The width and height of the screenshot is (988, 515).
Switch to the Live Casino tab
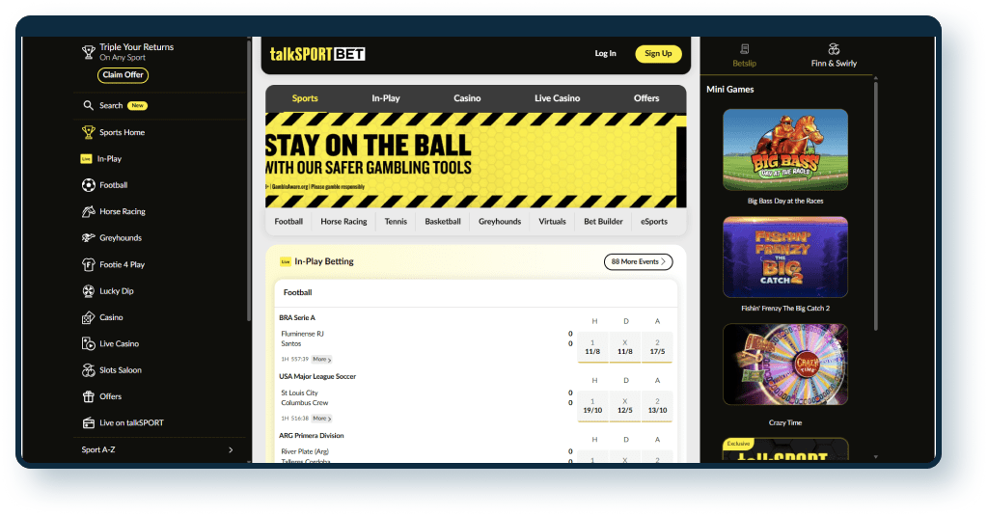557,98
